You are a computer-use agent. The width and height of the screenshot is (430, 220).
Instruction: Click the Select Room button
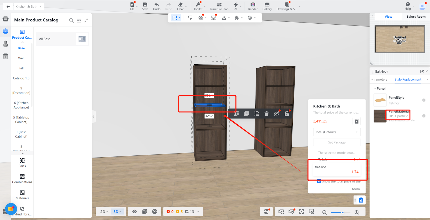click(416, 17)
